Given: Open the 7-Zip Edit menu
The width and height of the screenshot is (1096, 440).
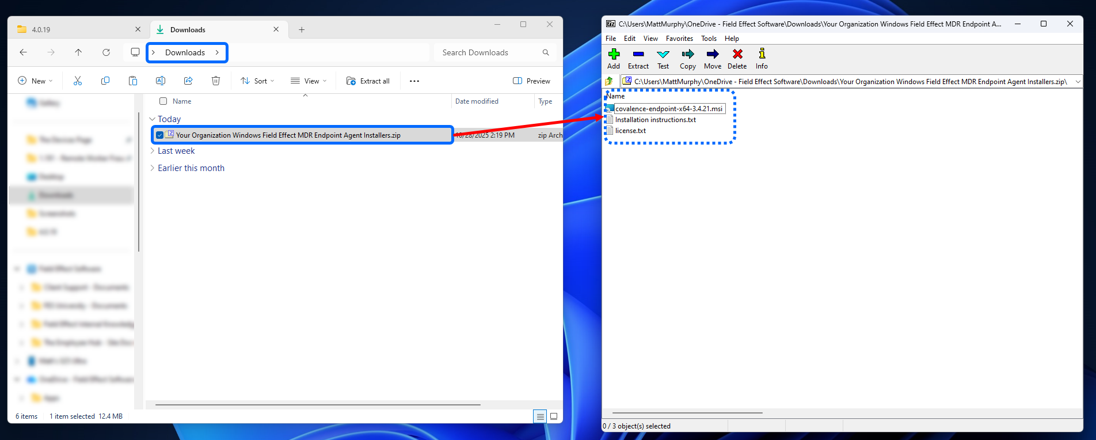Looking at the screenshot, I should [x=630, y=39].
